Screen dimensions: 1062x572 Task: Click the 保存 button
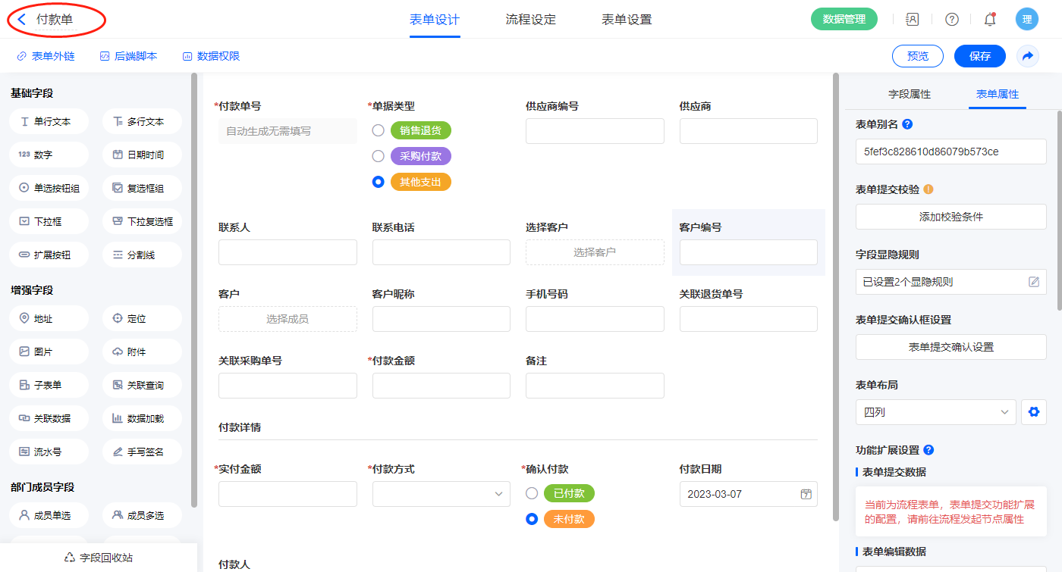(979, 56)
